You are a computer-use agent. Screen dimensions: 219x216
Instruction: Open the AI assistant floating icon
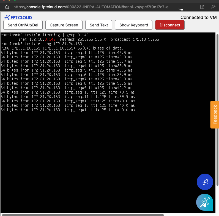coord(205,202)
